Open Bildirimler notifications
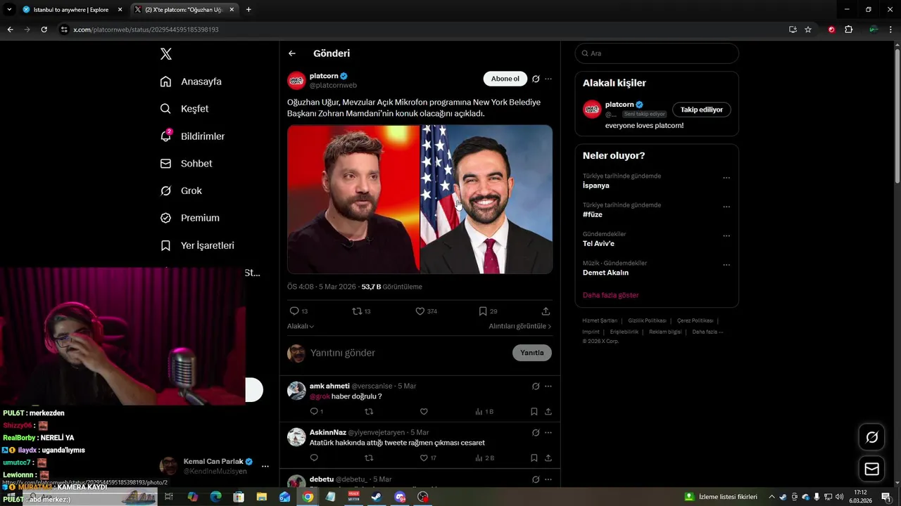This screenshot has width=901, height=506. point(192,136)
